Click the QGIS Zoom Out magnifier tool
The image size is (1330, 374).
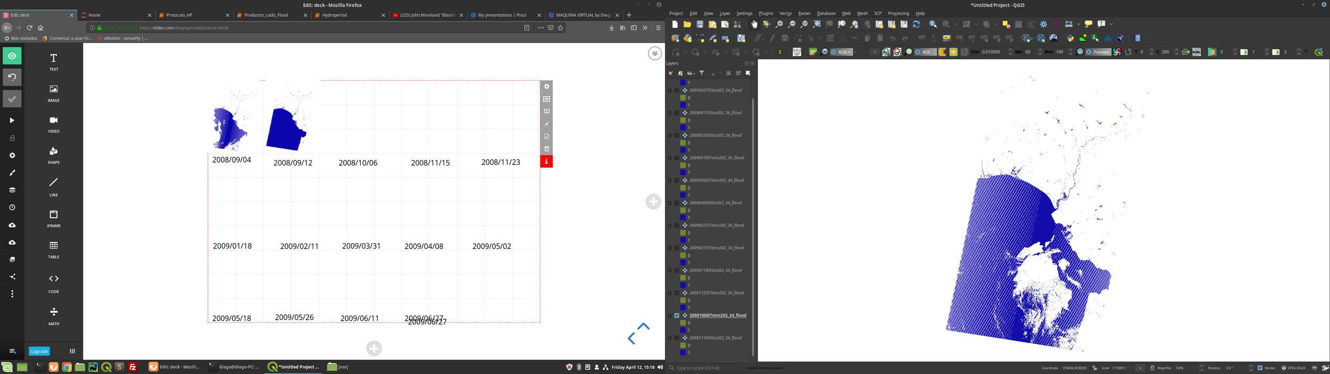792,24
